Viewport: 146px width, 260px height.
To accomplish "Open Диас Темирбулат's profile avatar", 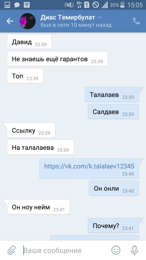I will 28,21.
